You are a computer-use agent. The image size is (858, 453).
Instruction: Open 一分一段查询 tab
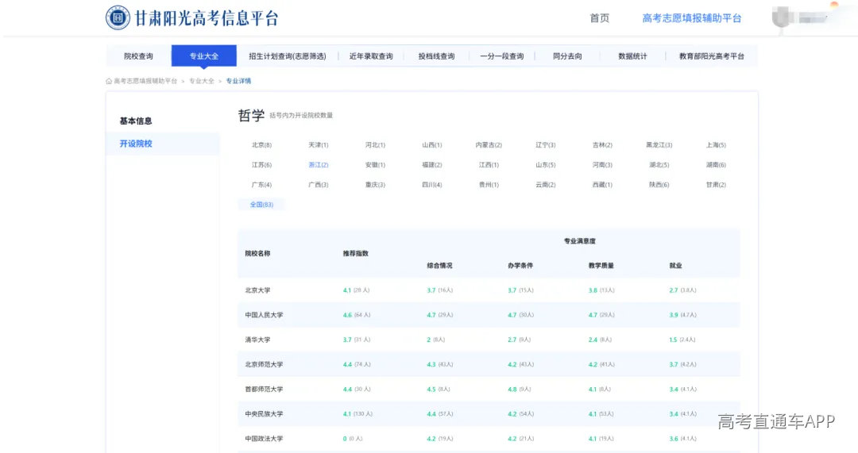pos(502,56)
